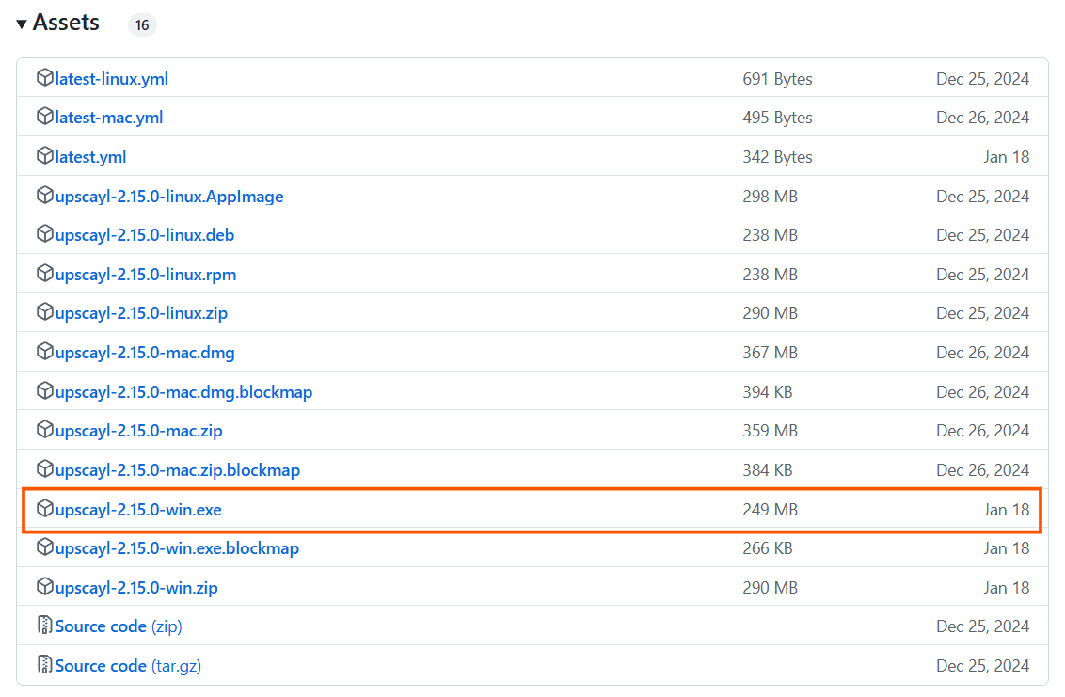This screenshot has width=1065, height=697.
Task: Click package icon for upscayl-2.15.0-win.zip
Action: [x=45, y=587]
